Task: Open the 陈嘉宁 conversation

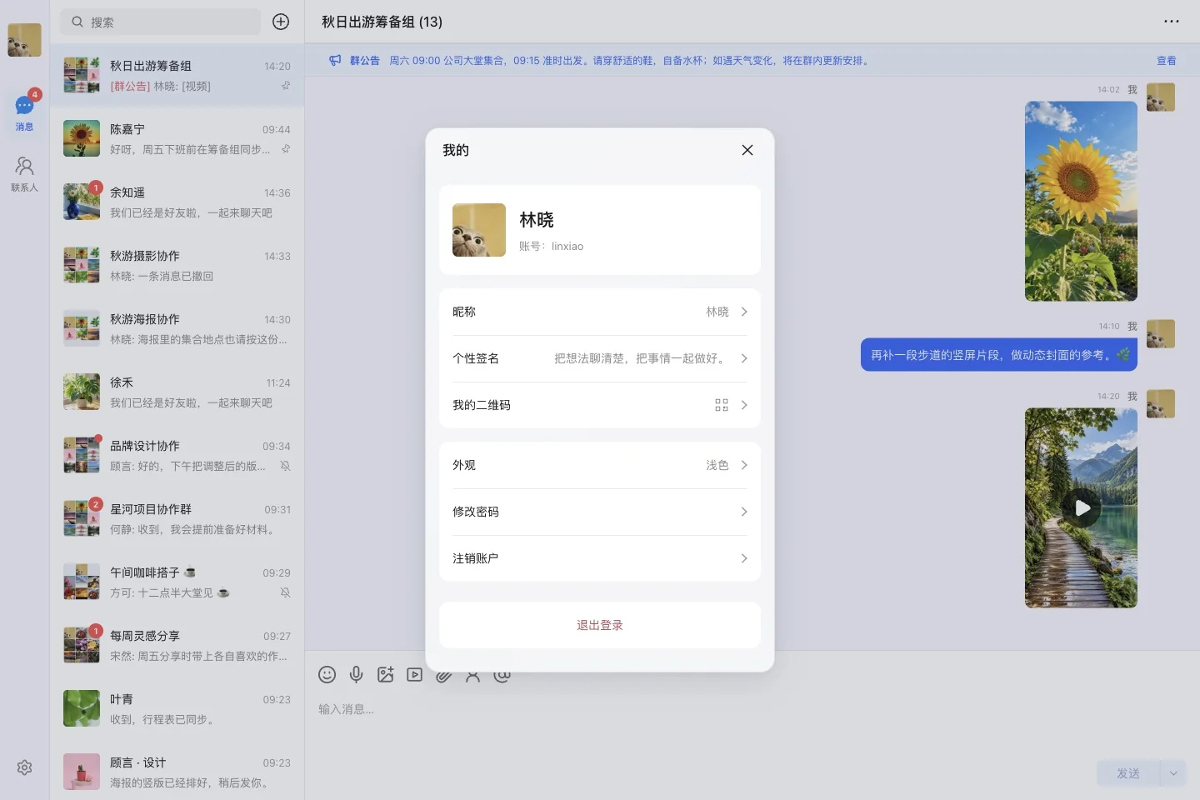Action: pyautogui.click(x=177, y=139)
